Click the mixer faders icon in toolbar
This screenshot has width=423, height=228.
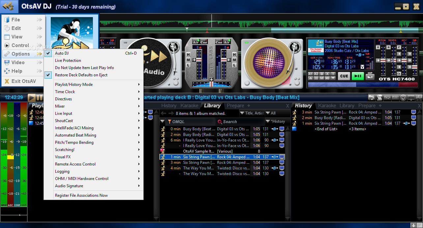pyautogui.click(x=387, y=98)
